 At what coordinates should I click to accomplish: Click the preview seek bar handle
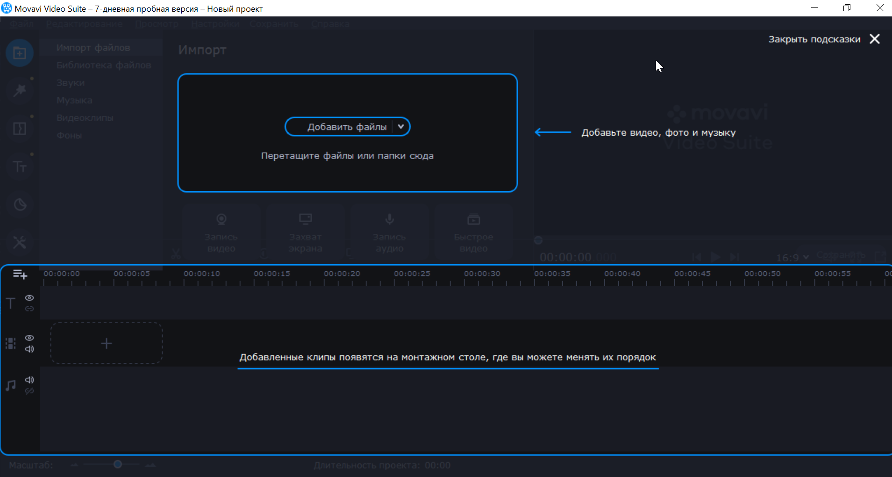[538, 240]
